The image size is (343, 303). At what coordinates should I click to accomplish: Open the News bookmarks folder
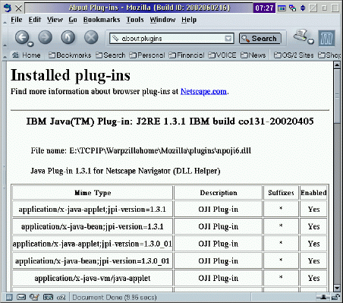253,55
